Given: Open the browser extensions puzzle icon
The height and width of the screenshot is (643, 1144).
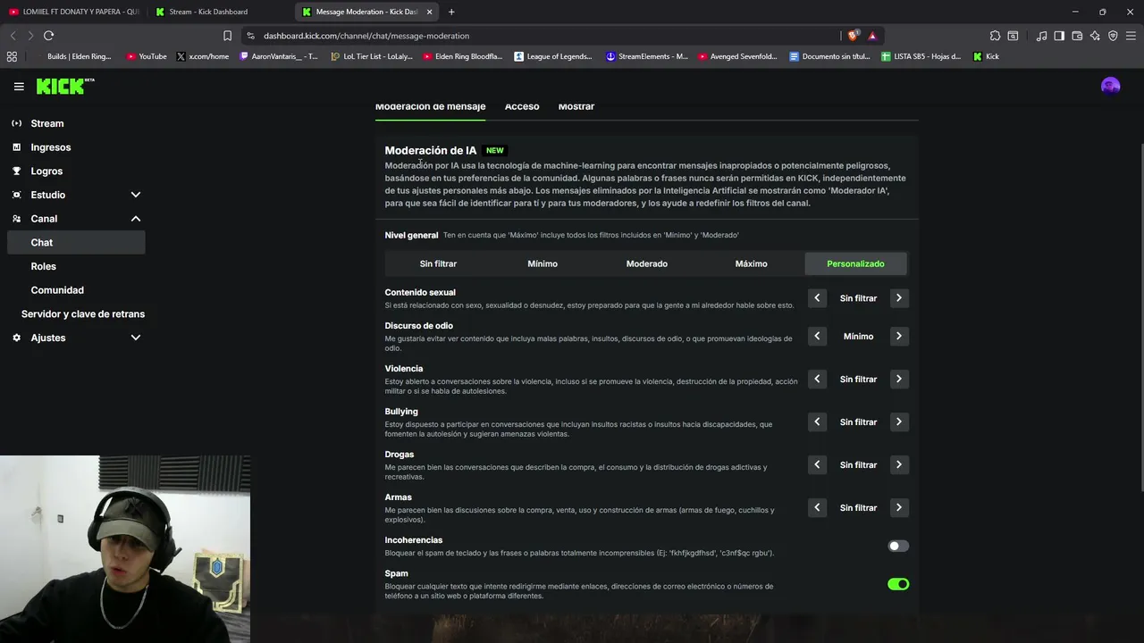Looking at the screenshot, I should pos(995,36).
